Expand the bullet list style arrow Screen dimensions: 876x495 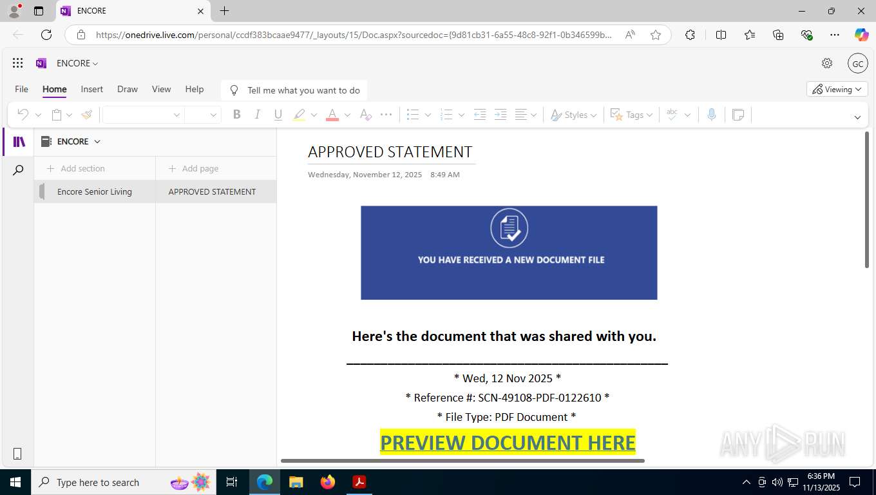coord(428,115)
